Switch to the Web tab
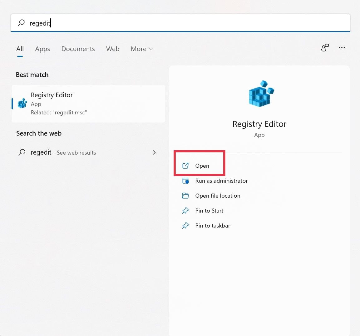 (x=113, y=49)
